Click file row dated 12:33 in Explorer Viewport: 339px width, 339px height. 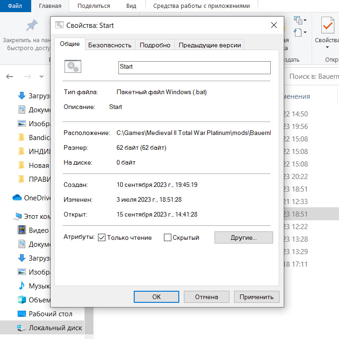pos(311,201)
